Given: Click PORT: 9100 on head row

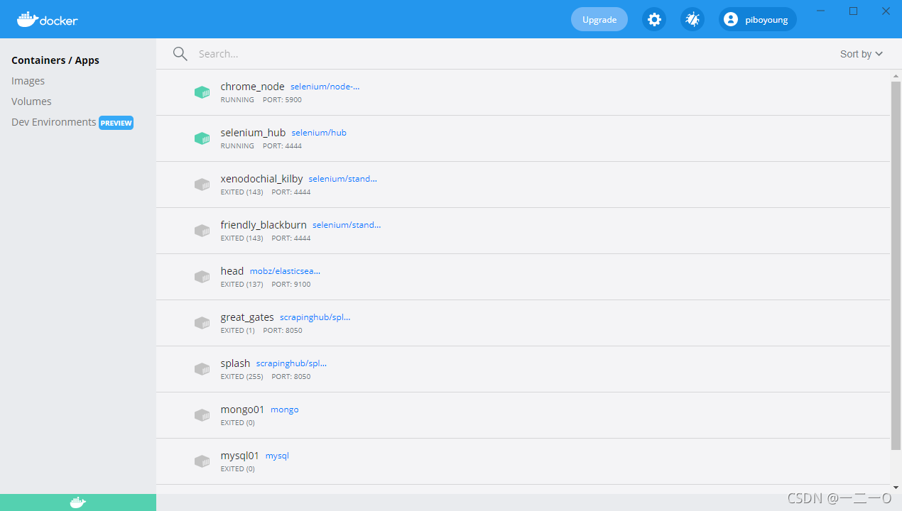Looking at the screenshot, I should tap(291, 285).
